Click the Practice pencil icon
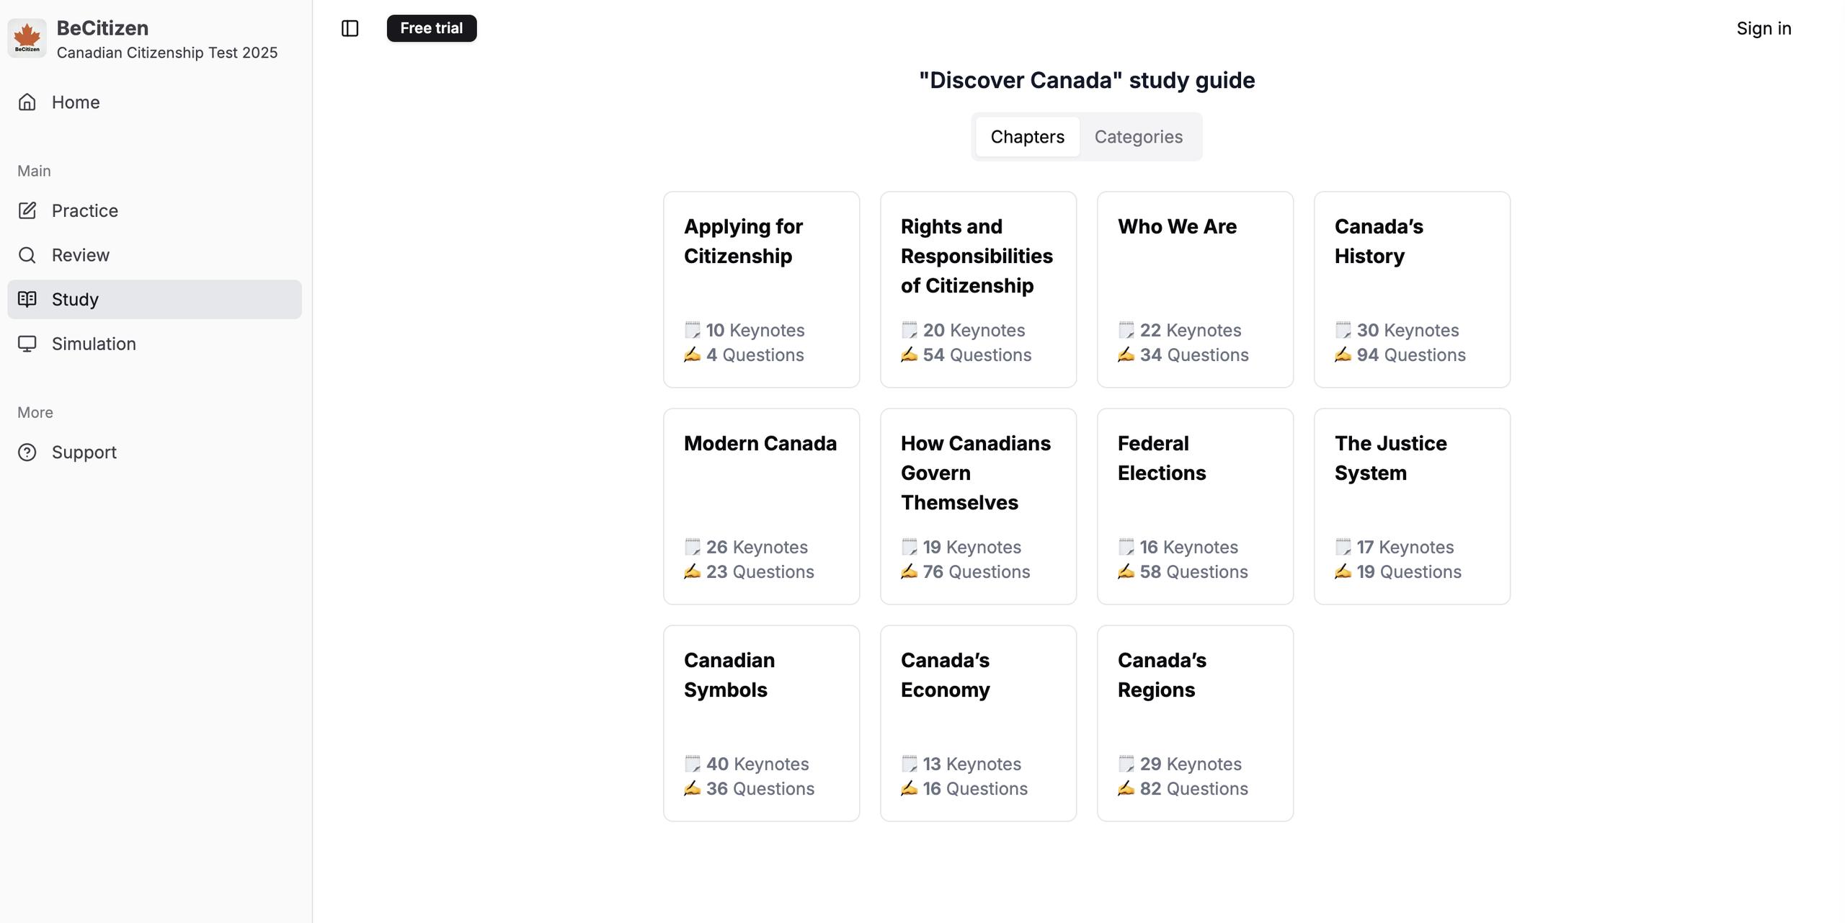This screenshot has height=923, width=1845. point(27,210)
